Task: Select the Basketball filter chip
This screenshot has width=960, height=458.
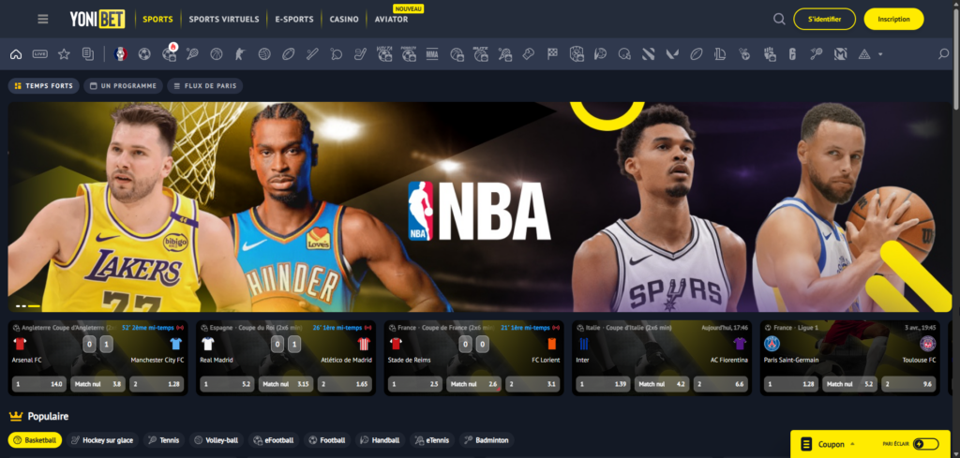Action: (36, 440)
